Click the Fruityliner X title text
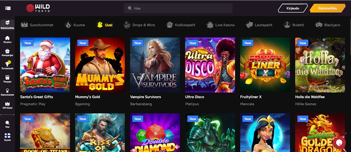Viewport: 351px width, 152px height. click(251, 97)
